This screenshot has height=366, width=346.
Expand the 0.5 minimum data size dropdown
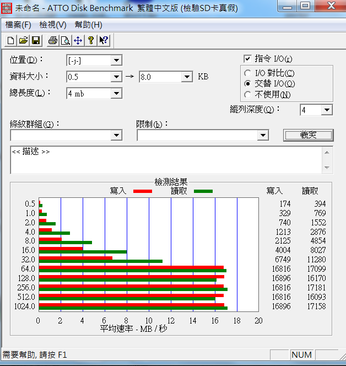click(116, 77)
